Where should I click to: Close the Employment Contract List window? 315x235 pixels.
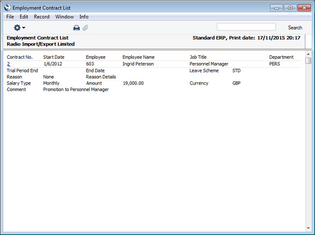pyautogui.click(x=304, y=8)
